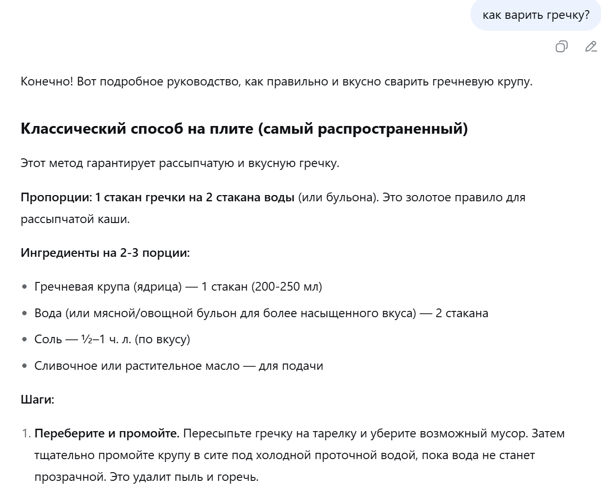
Task: Click the number '1.' of the first step
Action: pos(24,433)
